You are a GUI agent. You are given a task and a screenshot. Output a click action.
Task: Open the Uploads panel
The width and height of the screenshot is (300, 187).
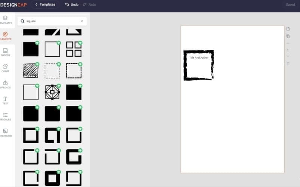[6, 84]
